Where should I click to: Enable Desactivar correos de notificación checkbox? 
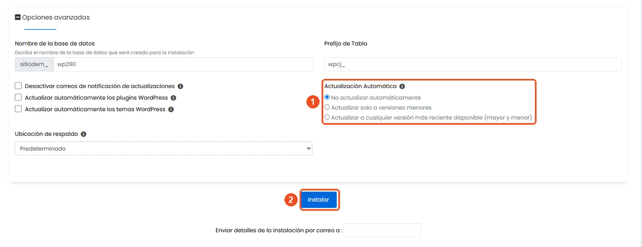coord(18,86)
